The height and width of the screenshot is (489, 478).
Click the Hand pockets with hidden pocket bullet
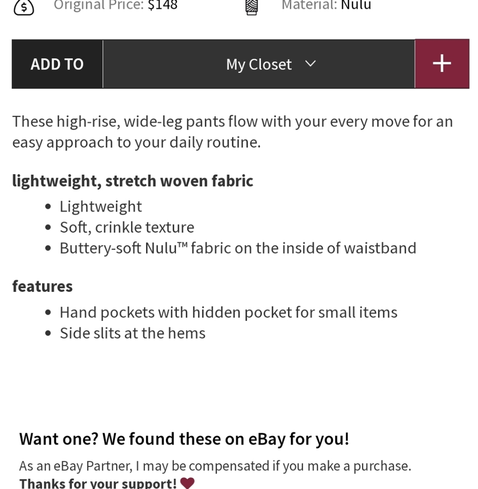[228, 312]
